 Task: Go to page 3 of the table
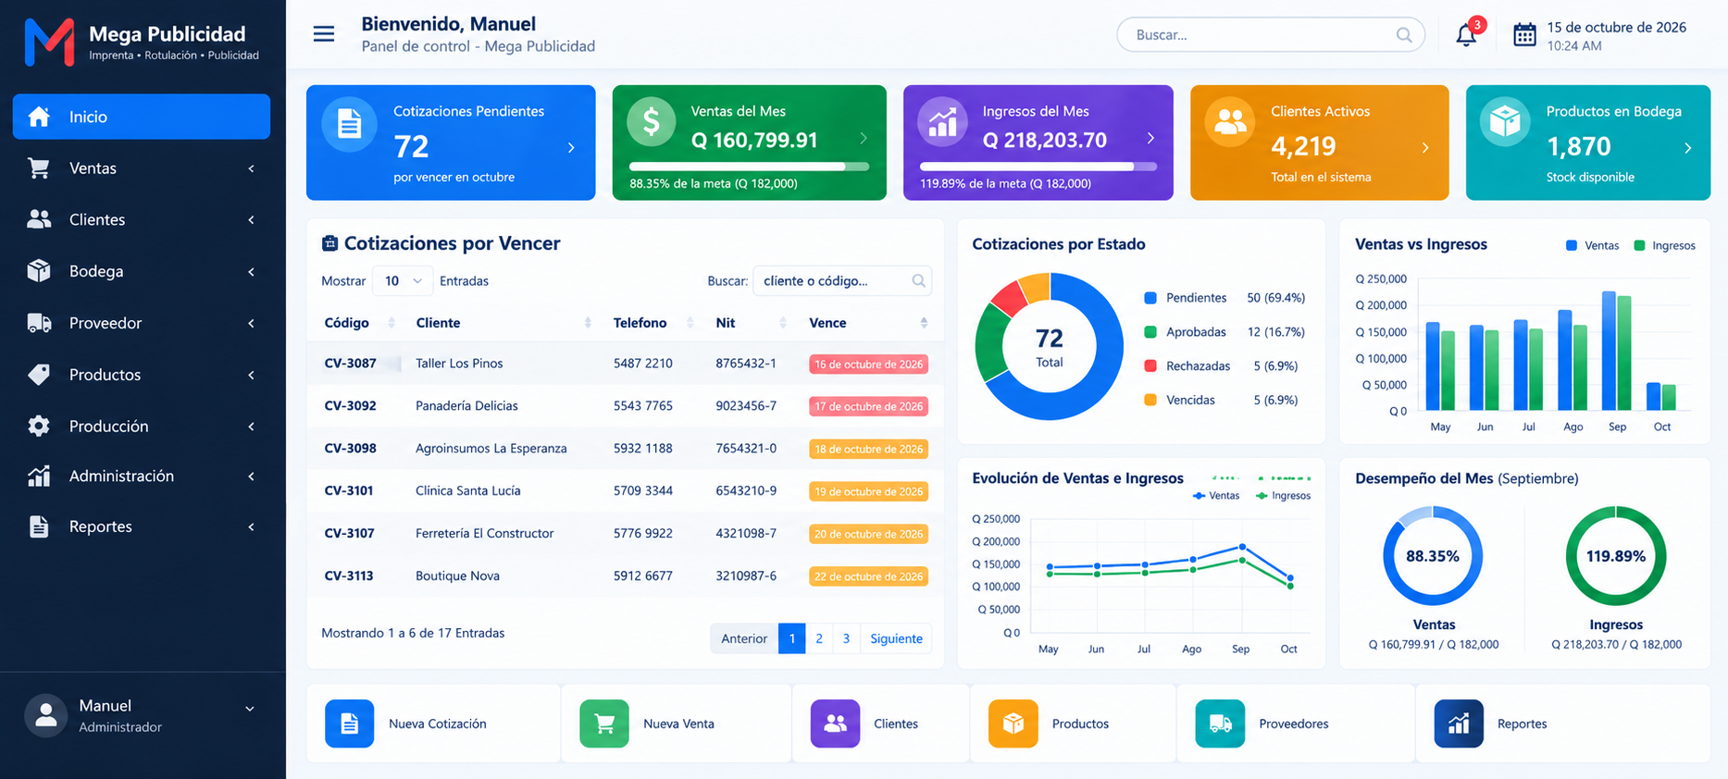coord(846,638)
